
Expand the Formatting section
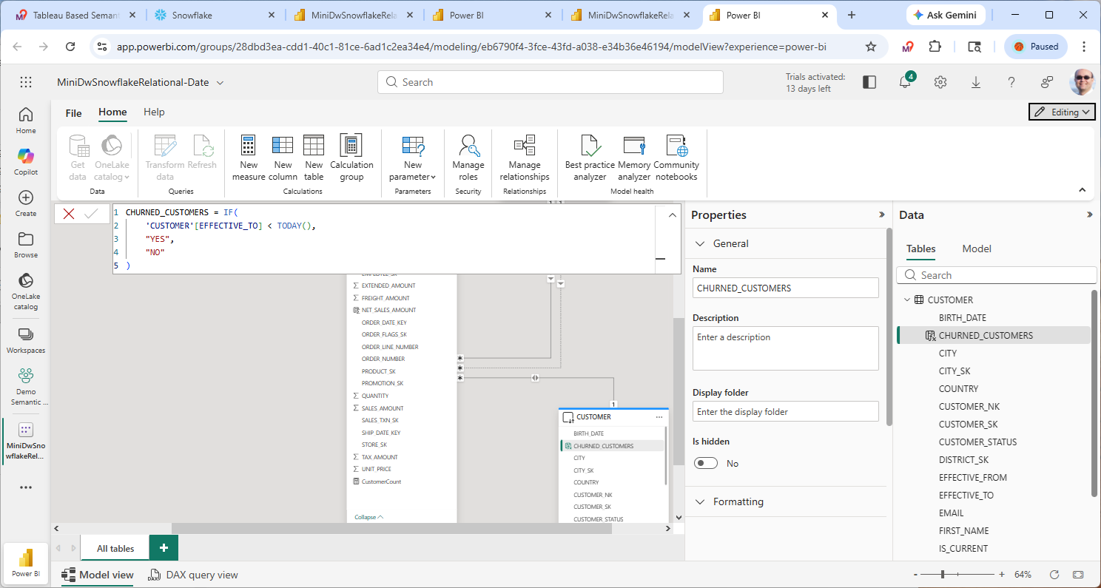point(701,501)
